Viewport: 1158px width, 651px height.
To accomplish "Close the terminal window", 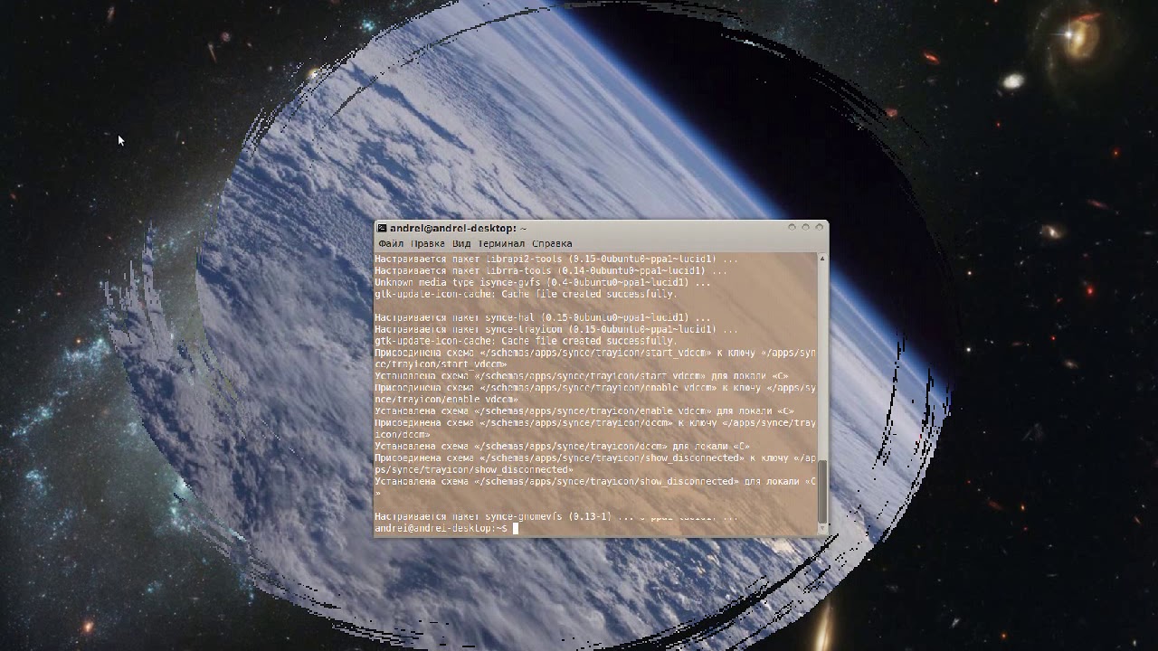I will tap(819, 228).
